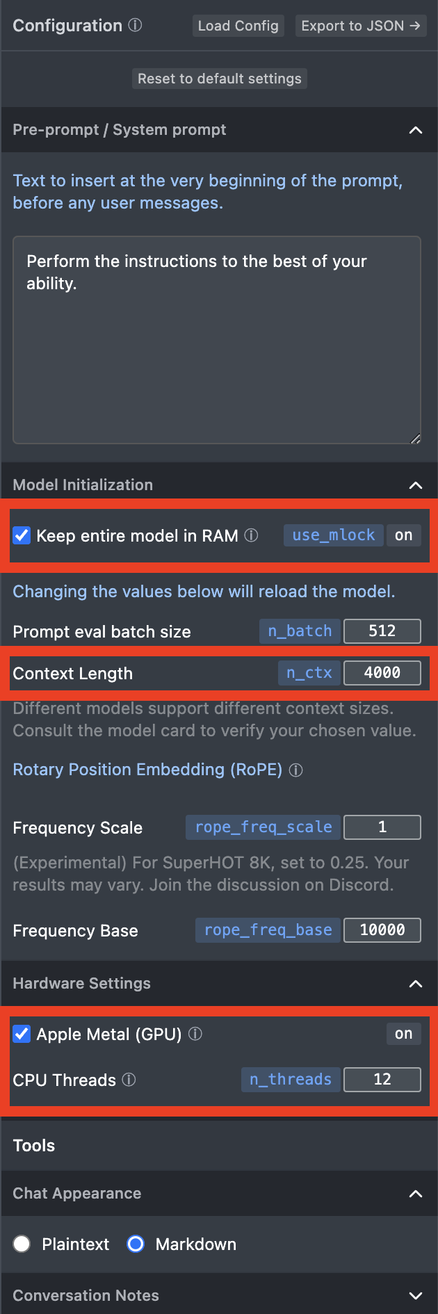This screenshot has height=1314, width=438.
Task: Collapse the Model Initialization section
Action: pos(416,485)
